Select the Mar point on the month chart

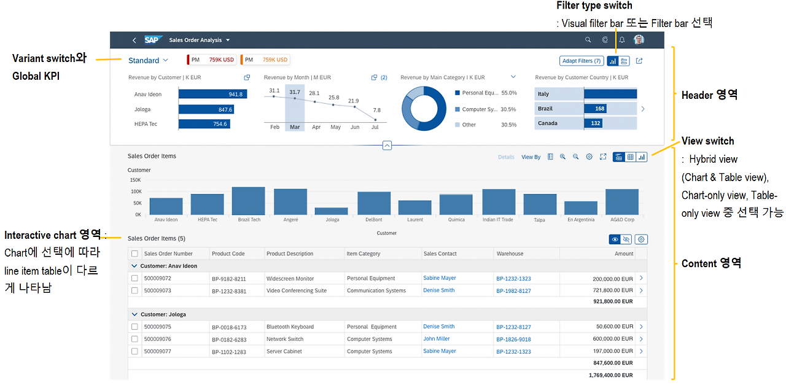click(x=295, y=98)
